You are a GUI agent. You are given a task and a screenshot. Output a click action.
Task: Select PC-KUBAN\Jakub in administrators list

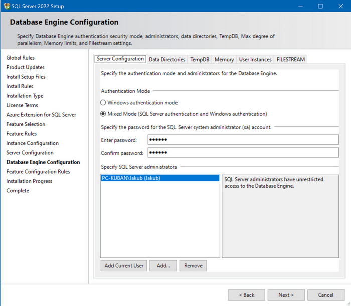(159, 178)
